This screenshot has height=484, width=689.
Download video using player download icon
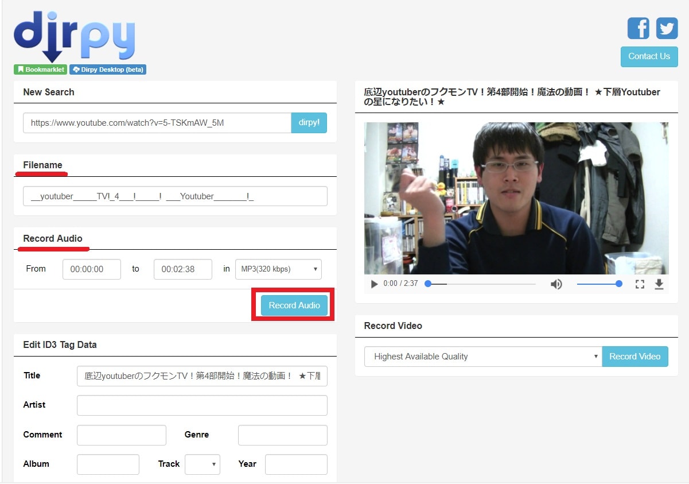pyautogui.click(x=659, y=284)
